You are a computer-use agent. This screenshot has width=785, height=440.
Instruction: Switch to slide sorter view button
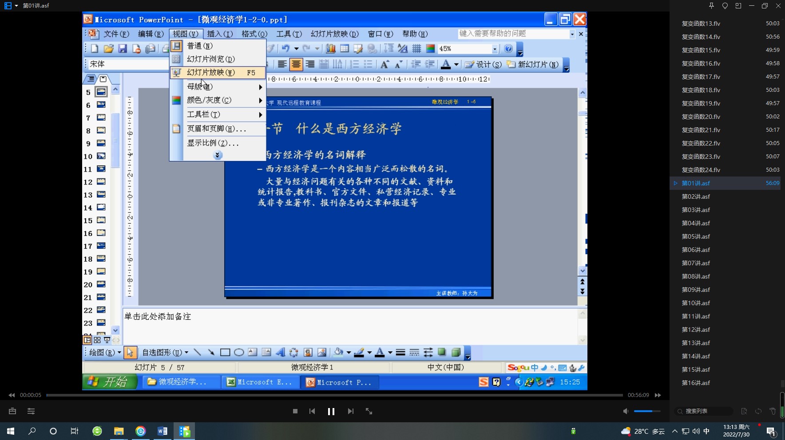coord(97,340)
